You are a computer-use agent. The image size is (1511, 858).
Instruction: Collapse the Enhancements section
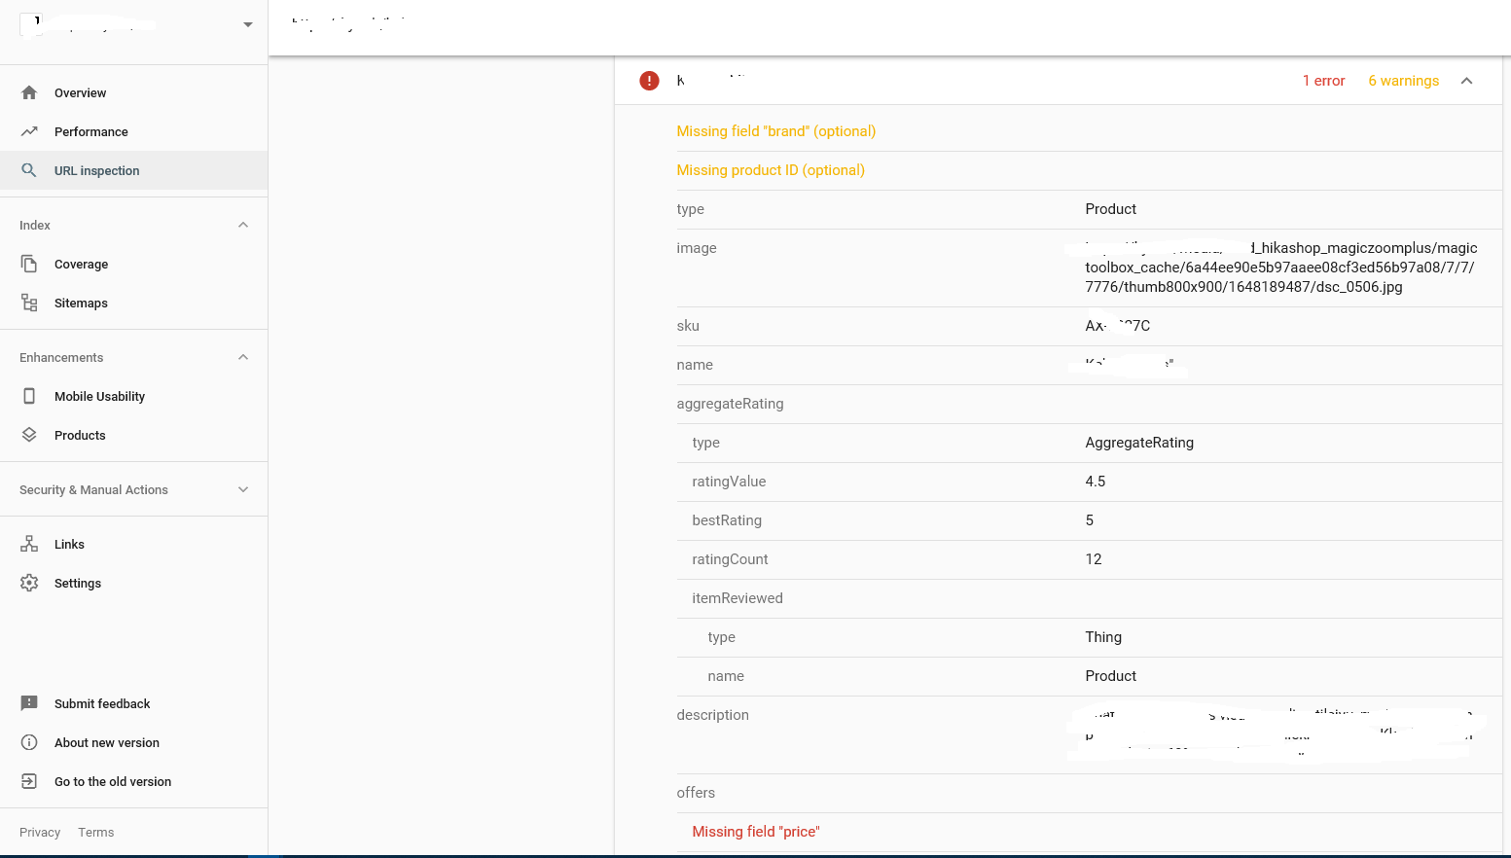click(243, 357)
